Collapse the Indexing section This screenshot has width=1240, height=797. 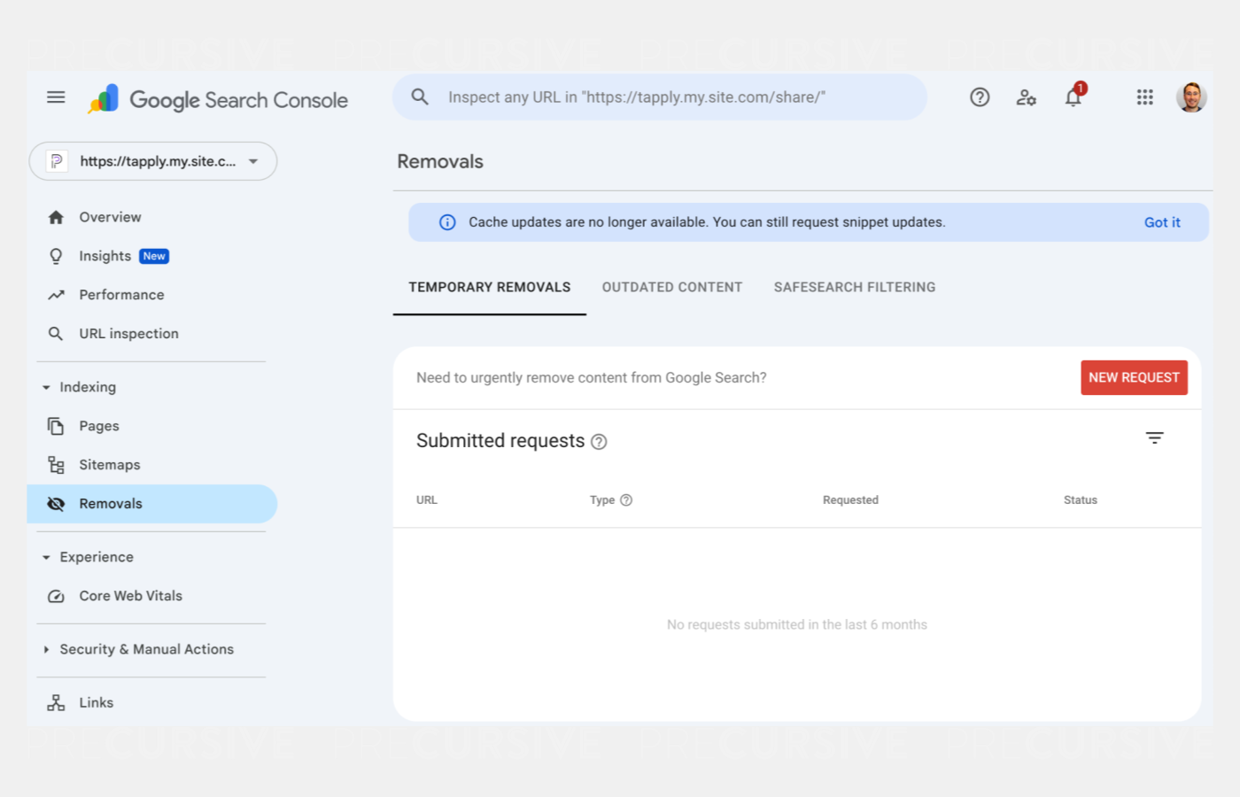coord(46,387)
